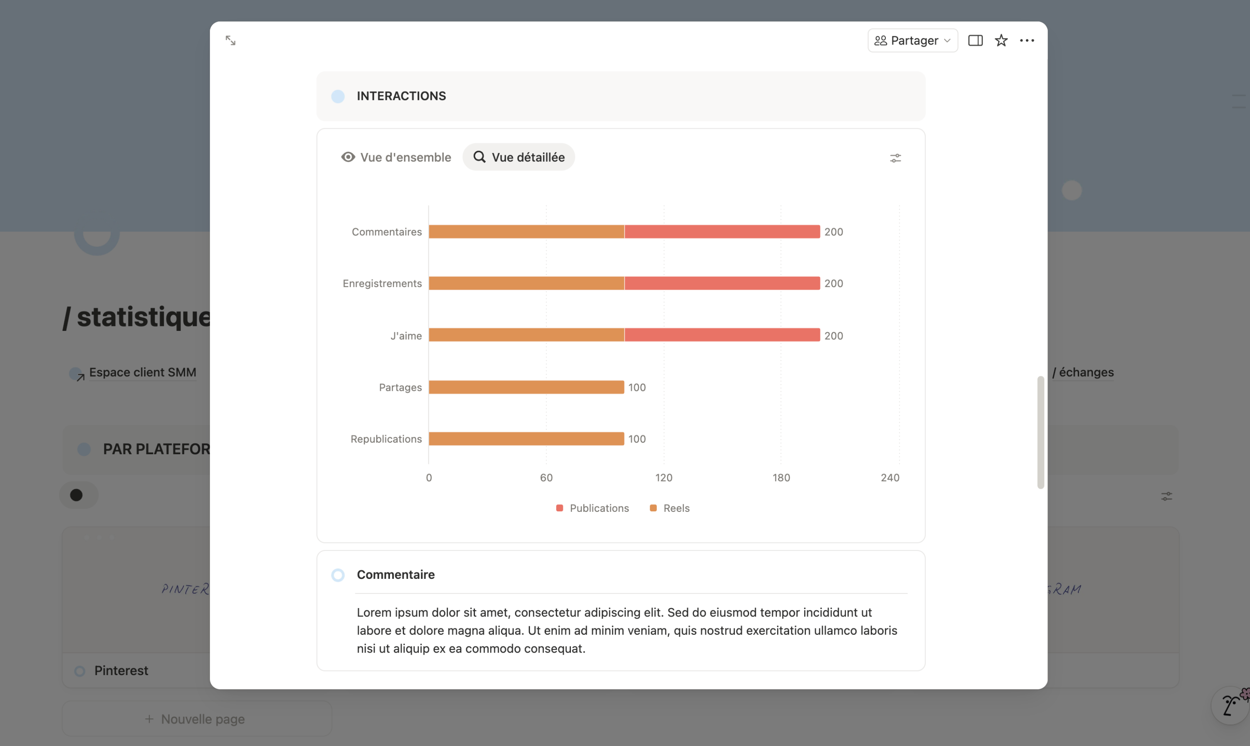The height and width of the screenshot is (746, 1250).
Task: Click the blue dot beside INTERACTIONS
Action: point(338,97)
